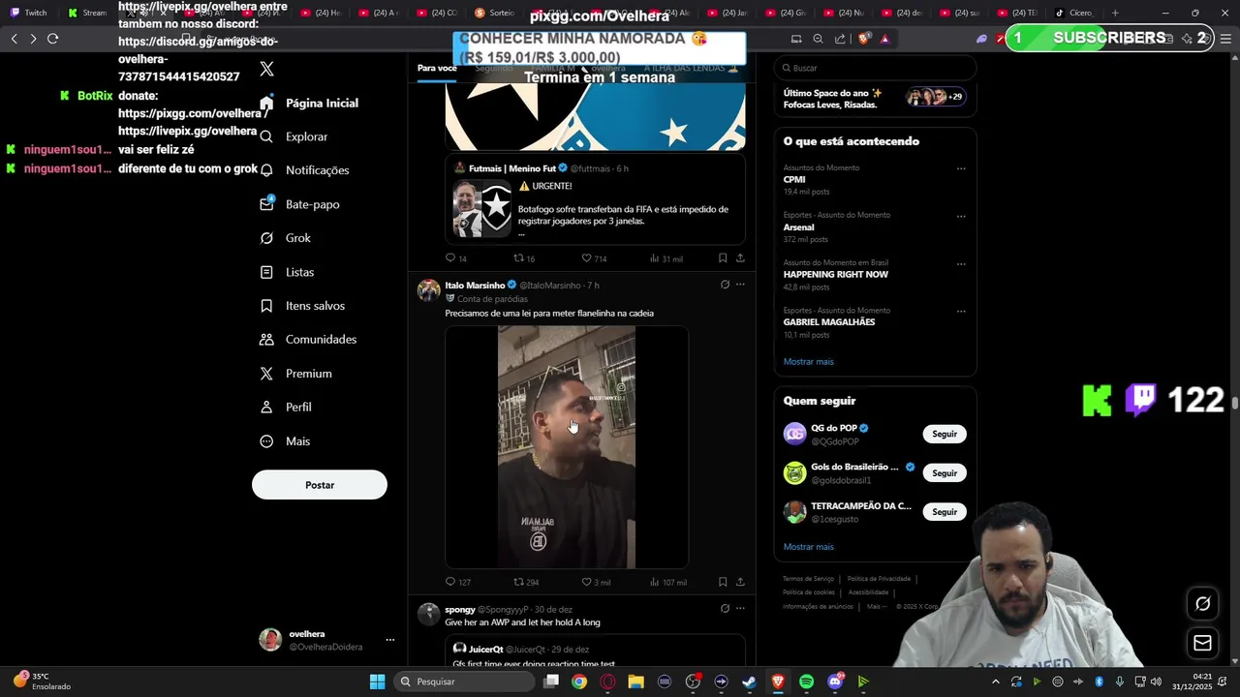Expand hidden system tray icons
Image resolution: width=1240 pixels, height=697 pixels.
tap(996, 682)
